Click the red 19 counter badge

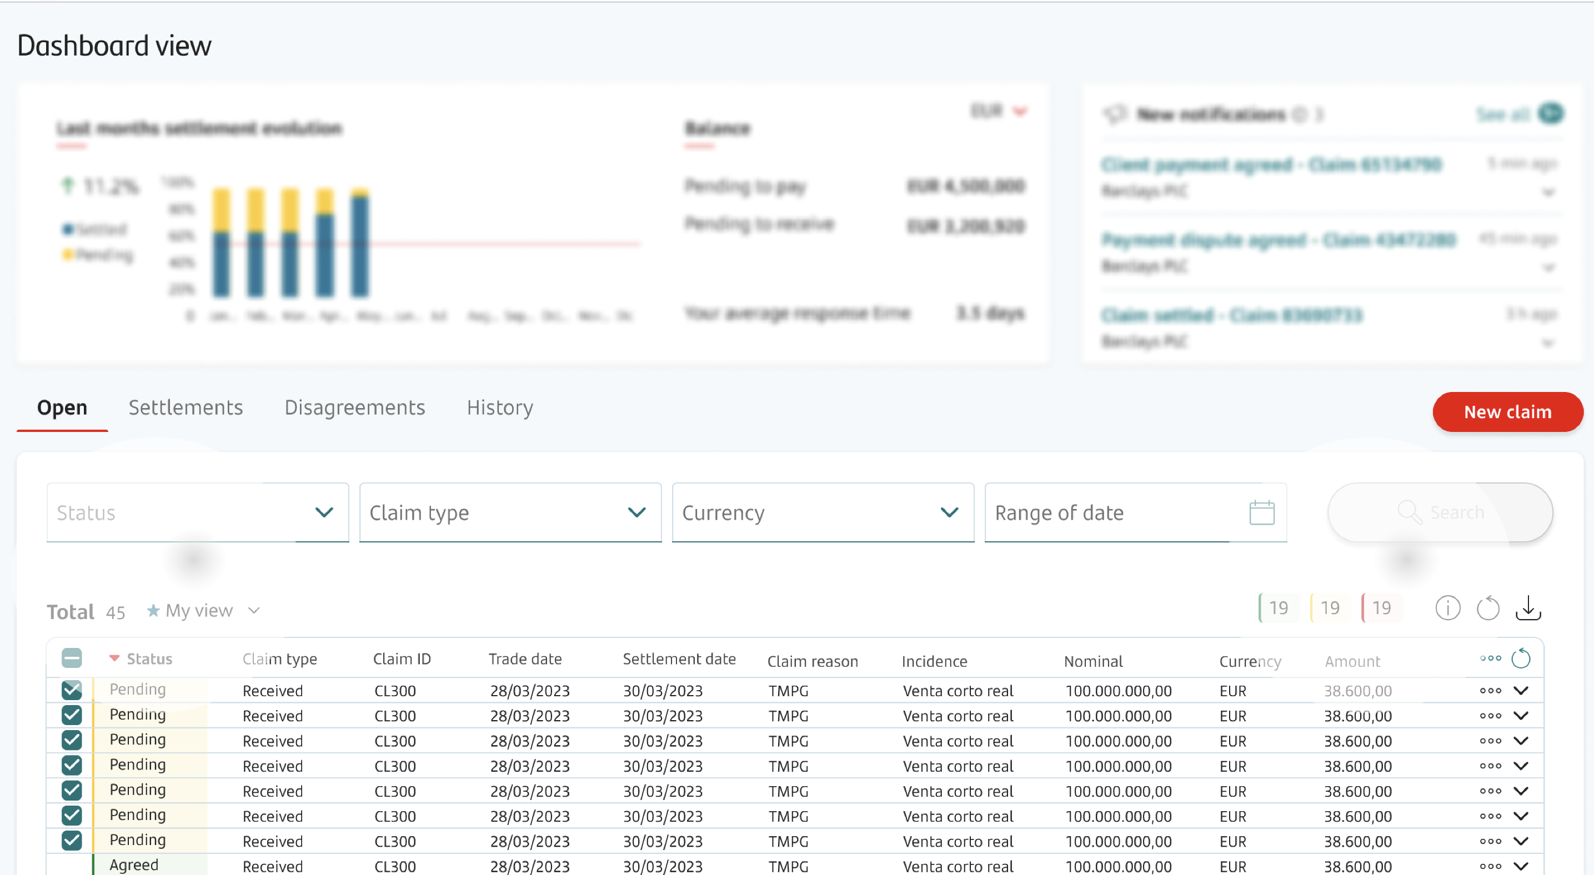point(1381,608)
